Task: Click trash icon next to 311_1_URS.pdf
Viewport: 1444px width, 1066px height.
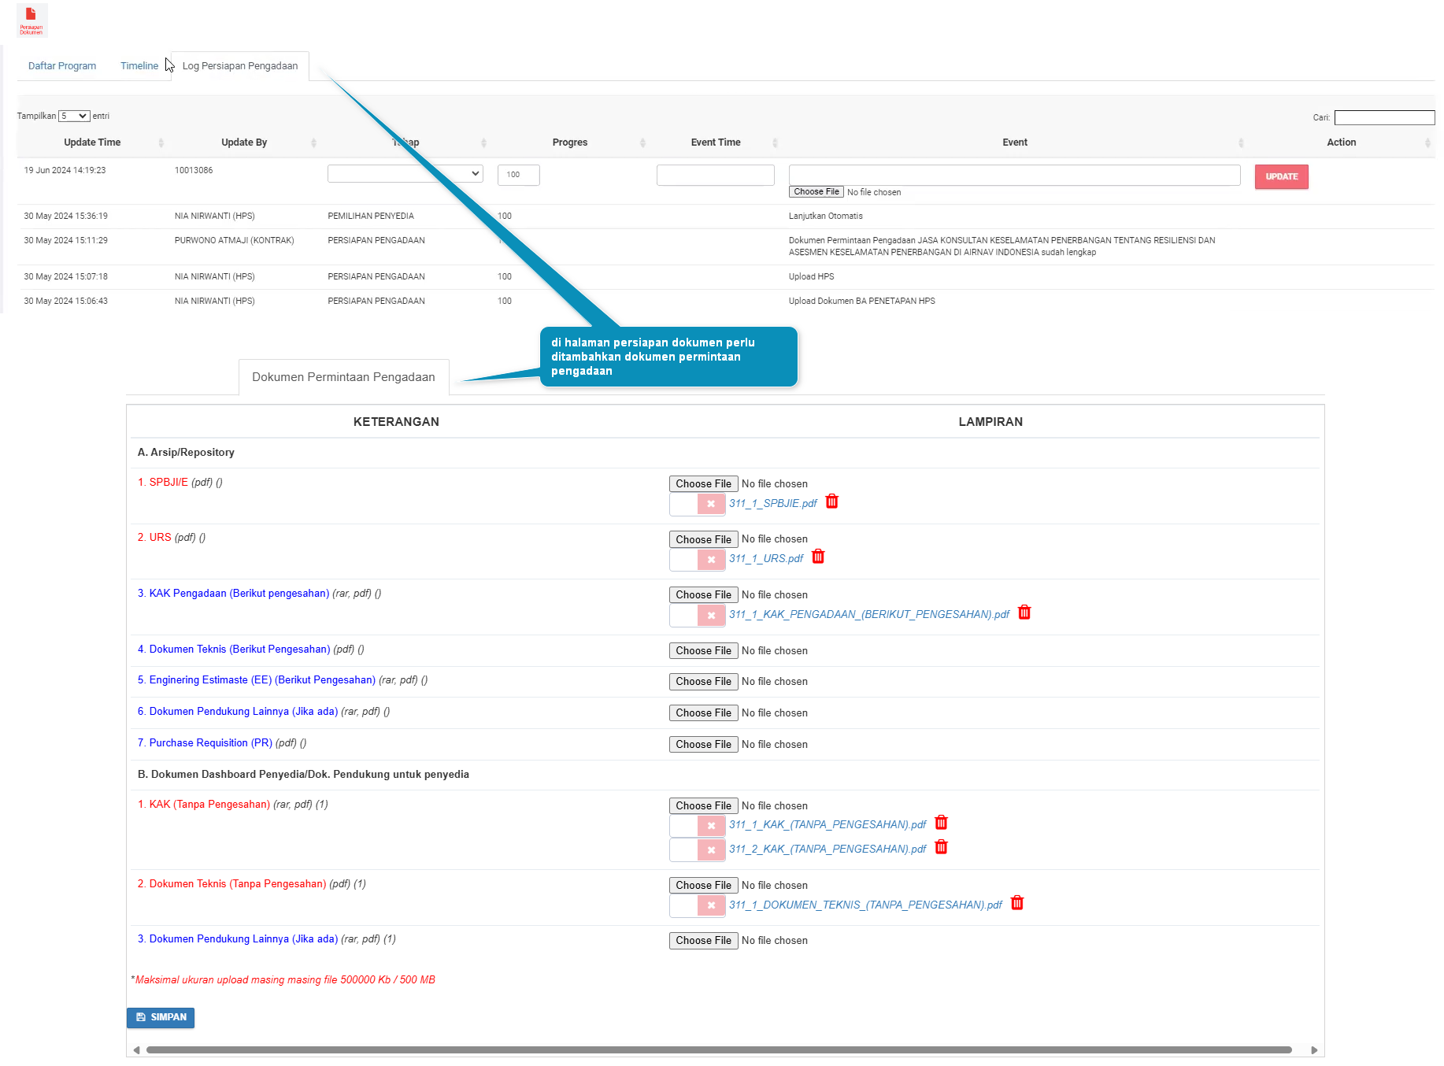Action: 818,557
